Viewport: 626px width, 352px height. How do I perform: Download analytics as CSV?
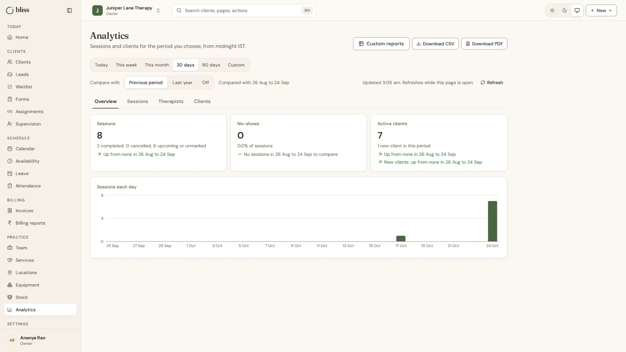(435, 44)
